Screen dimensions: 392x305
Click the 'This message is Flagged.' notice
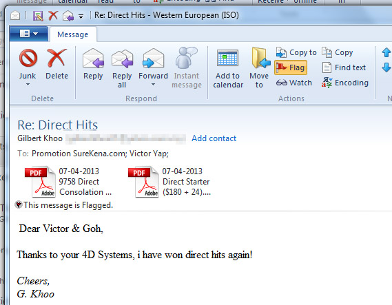68,205
